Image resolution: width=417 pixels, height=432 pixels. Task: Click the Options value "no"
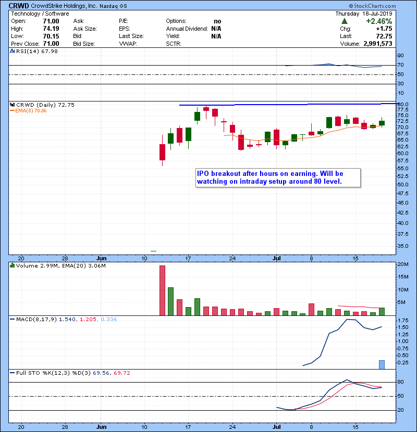[217, 21]
